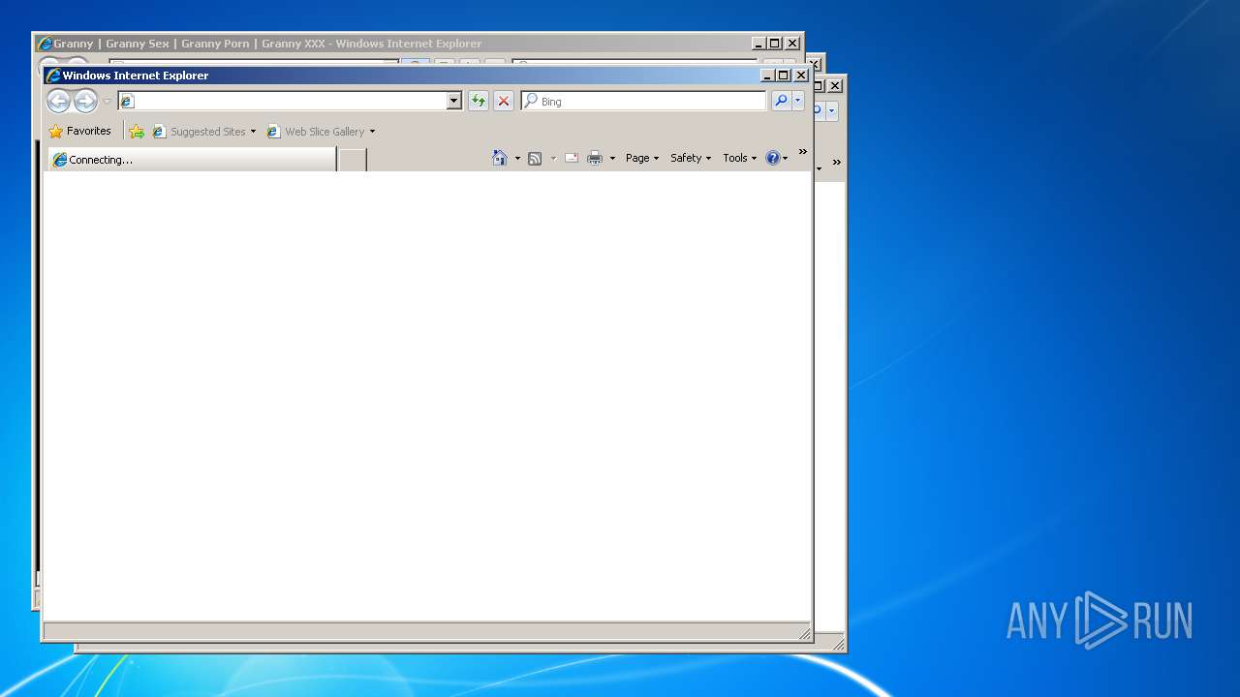Minimize the Granny Internet Explorer window

click(x=759, y=44)
